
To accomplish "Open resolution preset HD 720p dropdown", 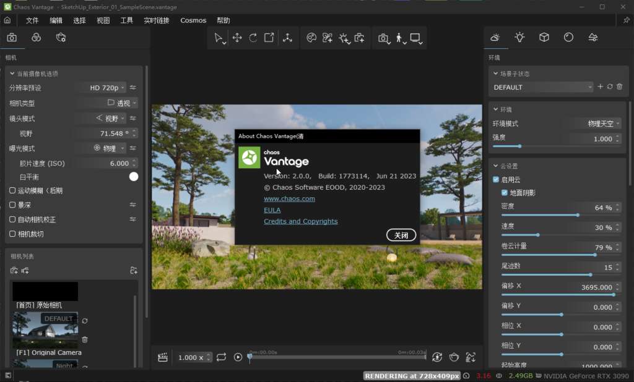I will (100, 88).
